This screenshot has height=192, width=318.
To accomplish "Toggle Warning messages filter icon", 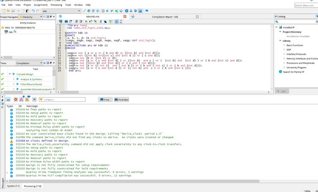I will [x=27, y=100].
